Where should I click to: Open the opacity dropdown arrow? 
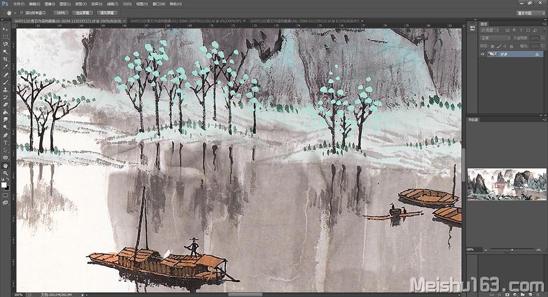coord(543,38)
